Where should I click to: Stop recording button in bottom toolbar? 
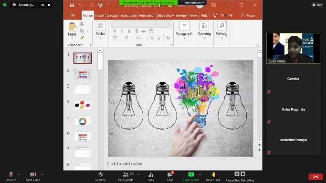(243, 174)
